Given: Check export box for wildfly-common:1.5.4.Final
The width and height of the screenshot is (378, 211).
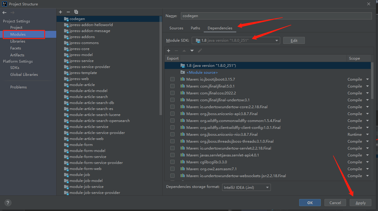Looking at the screenshot, I should click(172, 120).
